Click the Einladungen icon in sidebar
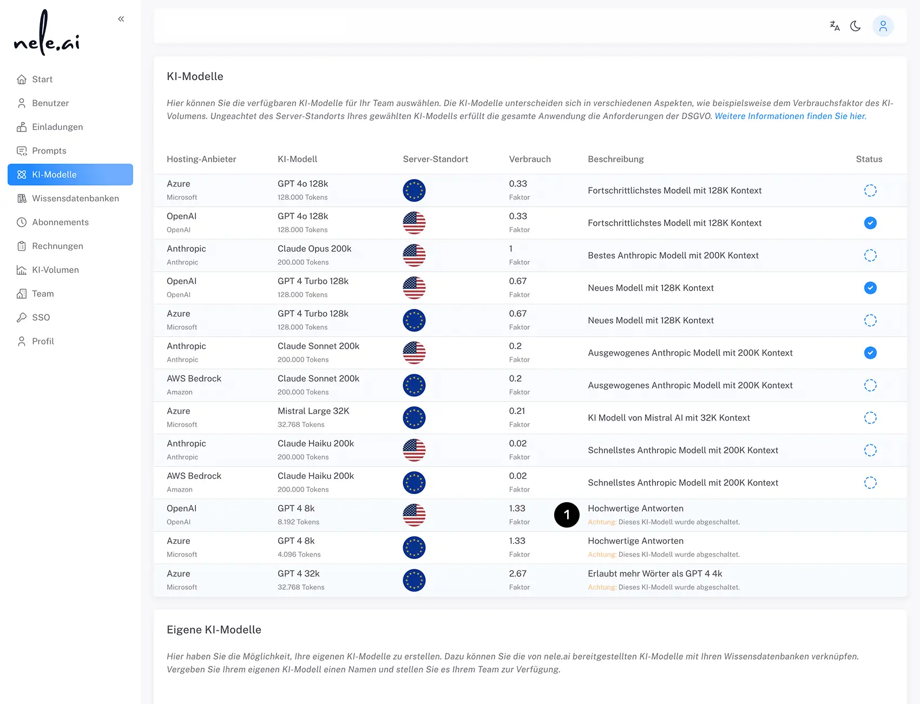Screen dimensions: 920x704 (22, 127)
